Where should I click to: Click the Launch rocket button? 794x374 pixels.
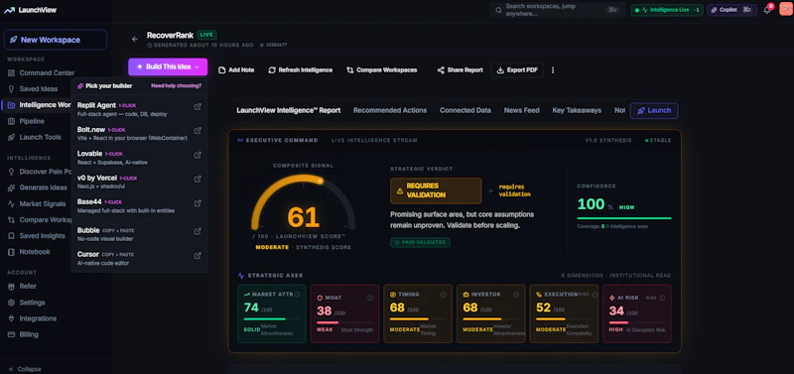pyautogui.click(x=654, y=110)
